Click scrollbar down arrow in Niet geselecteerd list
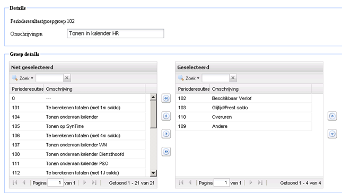 coord(153,173)
